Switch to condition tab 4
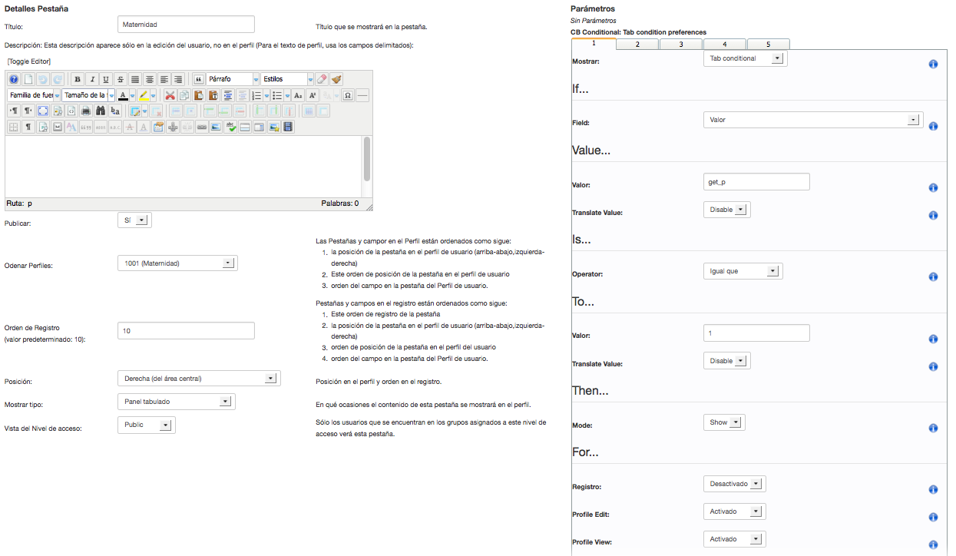This screenshot has height=556, width=956. tap(724, 45)
